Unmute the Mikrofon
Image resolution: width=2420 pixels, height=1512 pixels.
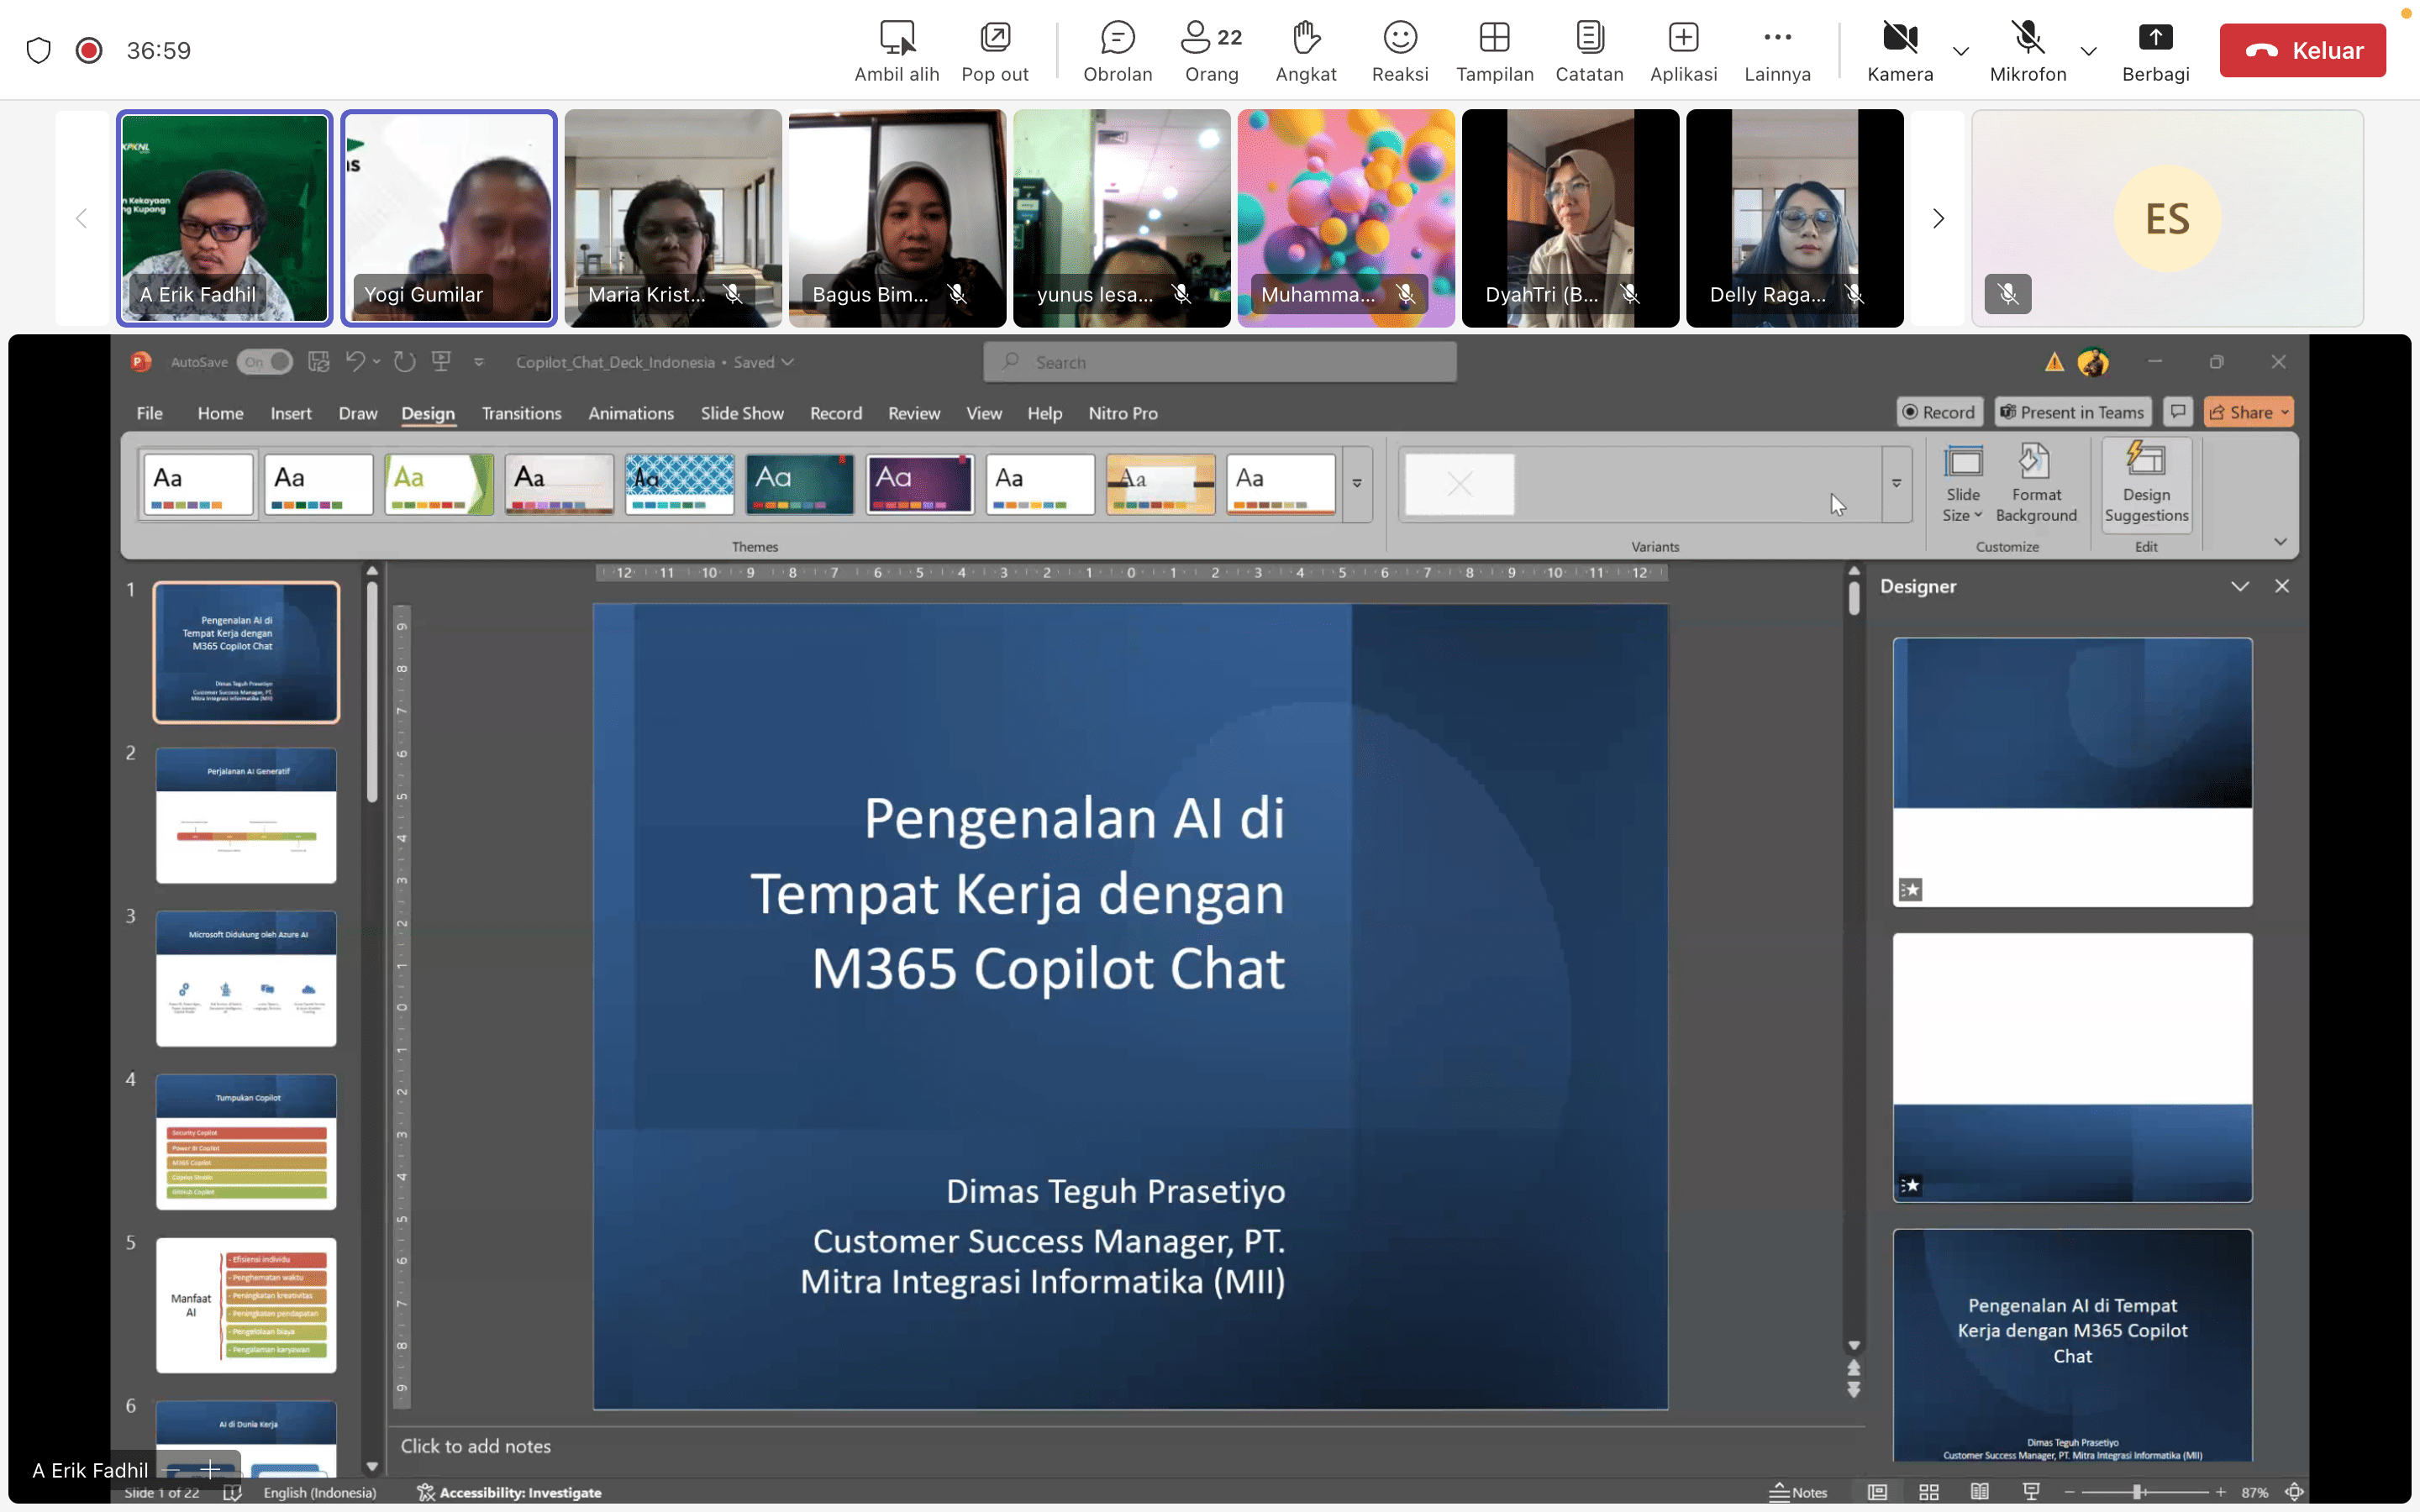click(x=2027, y=50)
